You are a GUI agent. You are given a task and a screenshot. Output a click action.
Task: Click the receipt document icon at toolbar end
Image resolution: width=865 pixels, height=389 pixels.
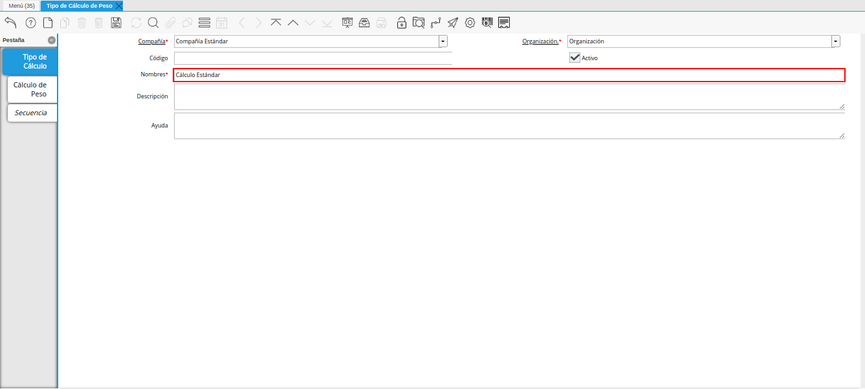click(505, 23)
